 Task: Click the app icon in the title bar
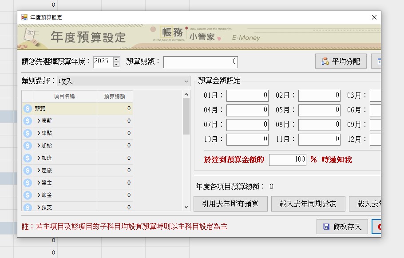coord(24,17)
